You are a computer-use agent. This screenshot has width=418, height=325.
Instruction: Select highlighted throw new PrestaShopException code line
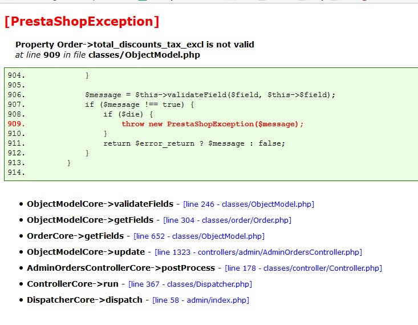pos(213,124)
